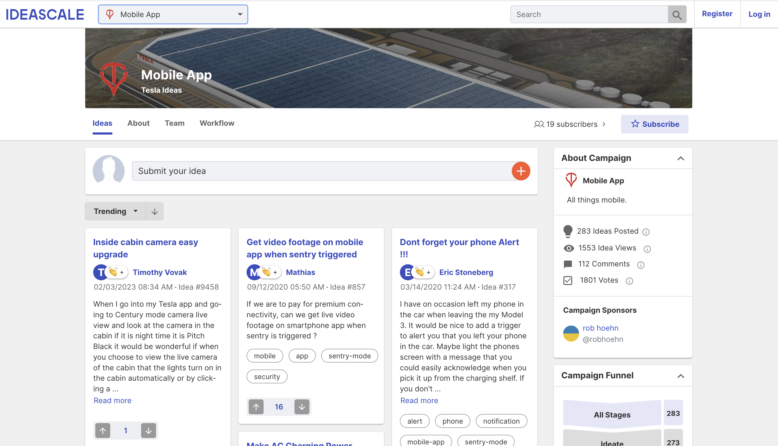Click the subscribers people icon
This screenshot has width=778, height=446.
pyautogui.click(x=539, y=124)
